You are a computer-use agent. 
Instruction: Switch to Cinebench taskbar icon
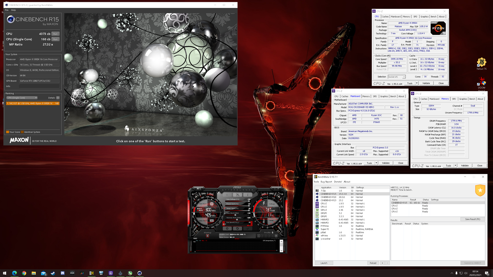click(140, 273)
